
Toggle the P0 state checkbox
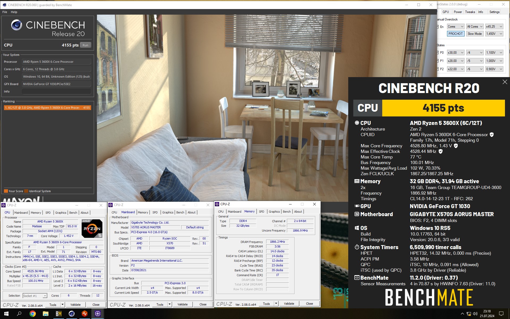(x=438, y=53)
